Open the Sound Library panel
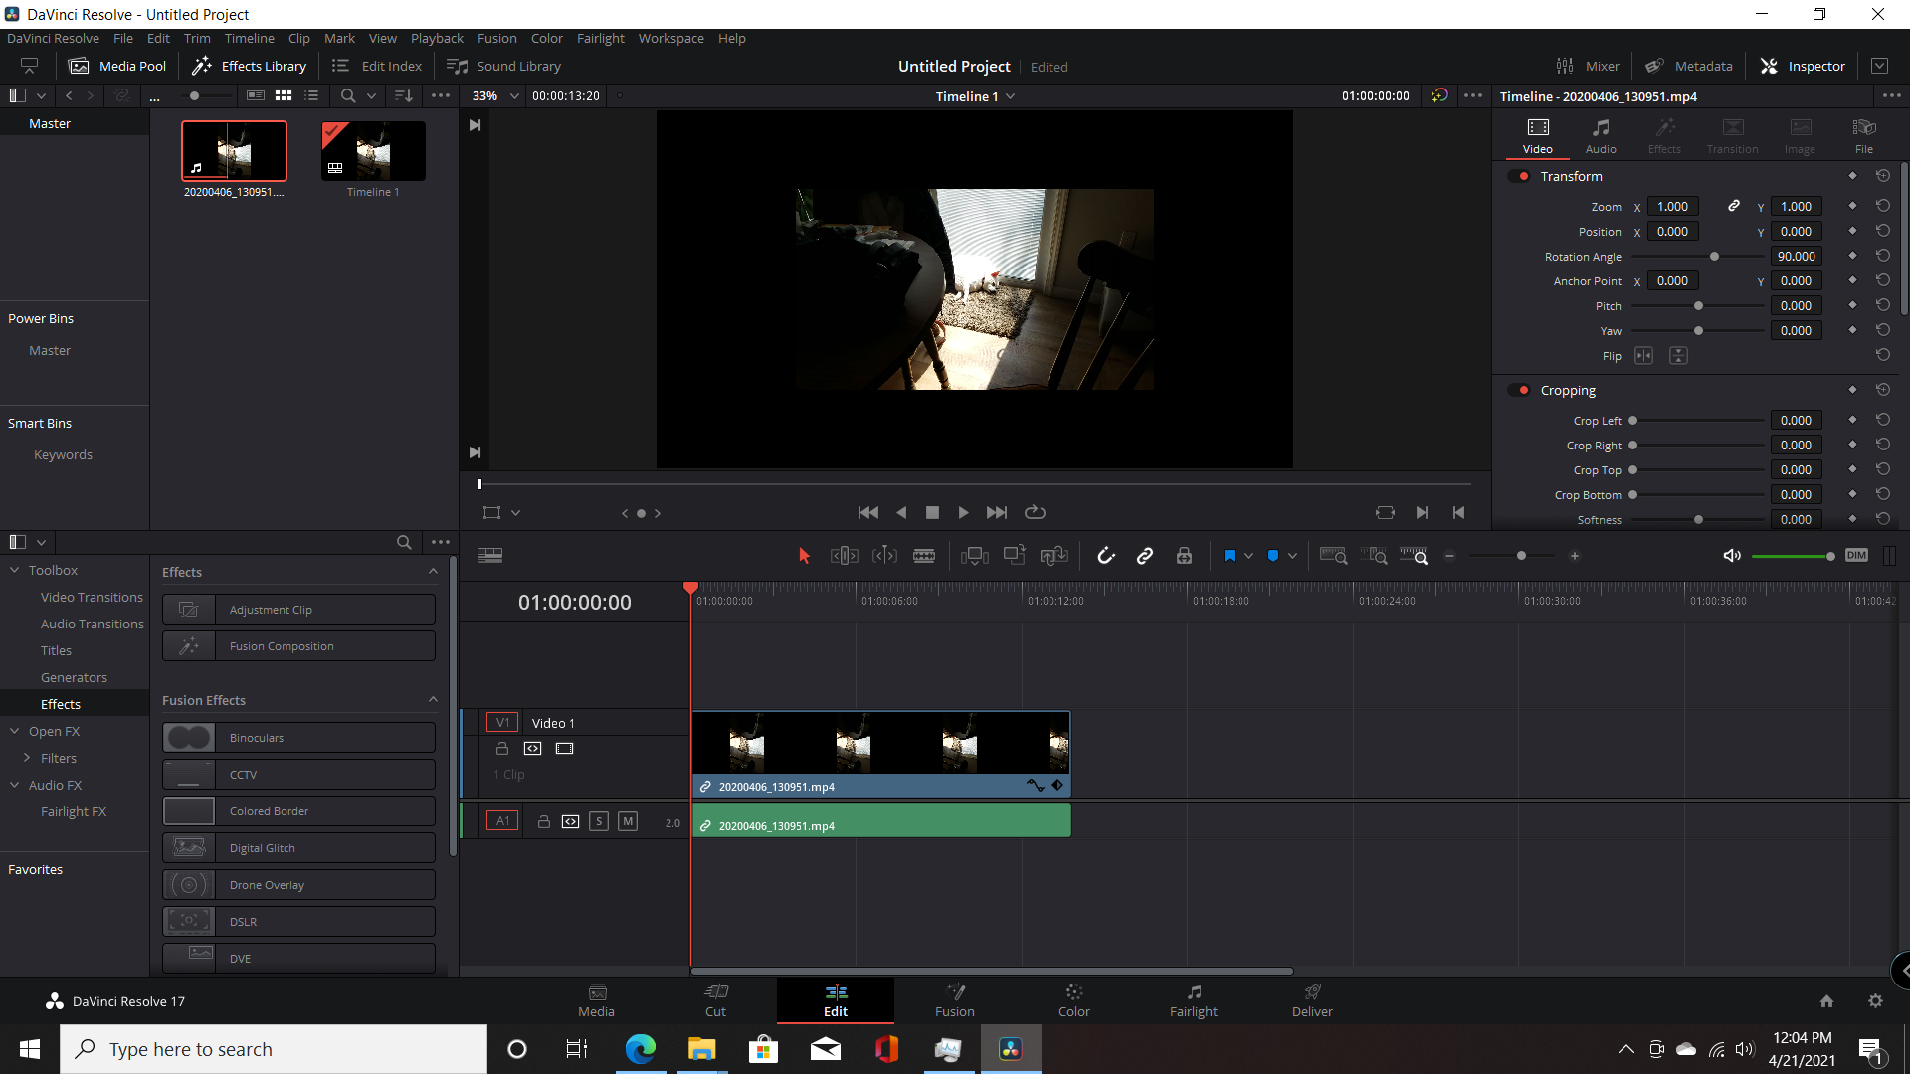1910x1074 pixels. coord(504,66)
